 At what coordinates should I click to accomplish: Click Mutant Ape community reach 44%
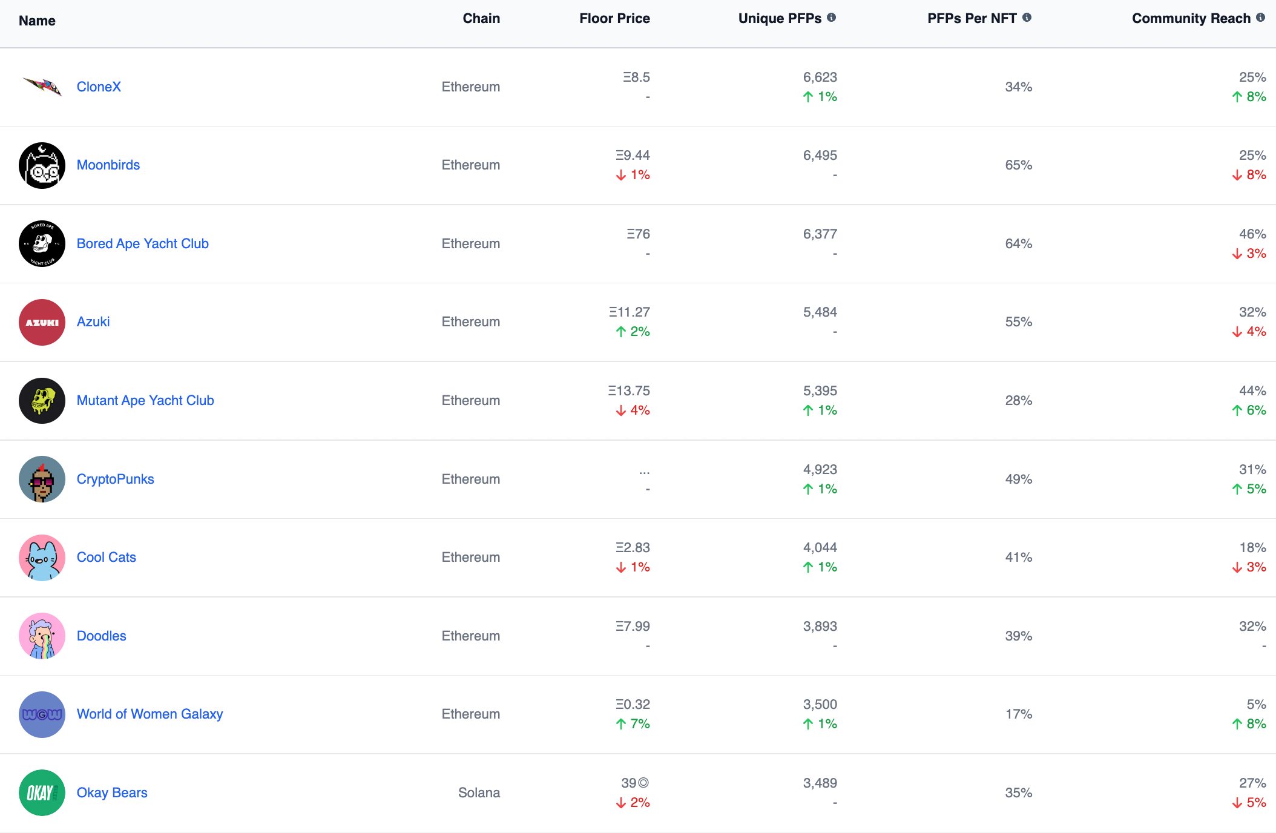coord(1252,390)
